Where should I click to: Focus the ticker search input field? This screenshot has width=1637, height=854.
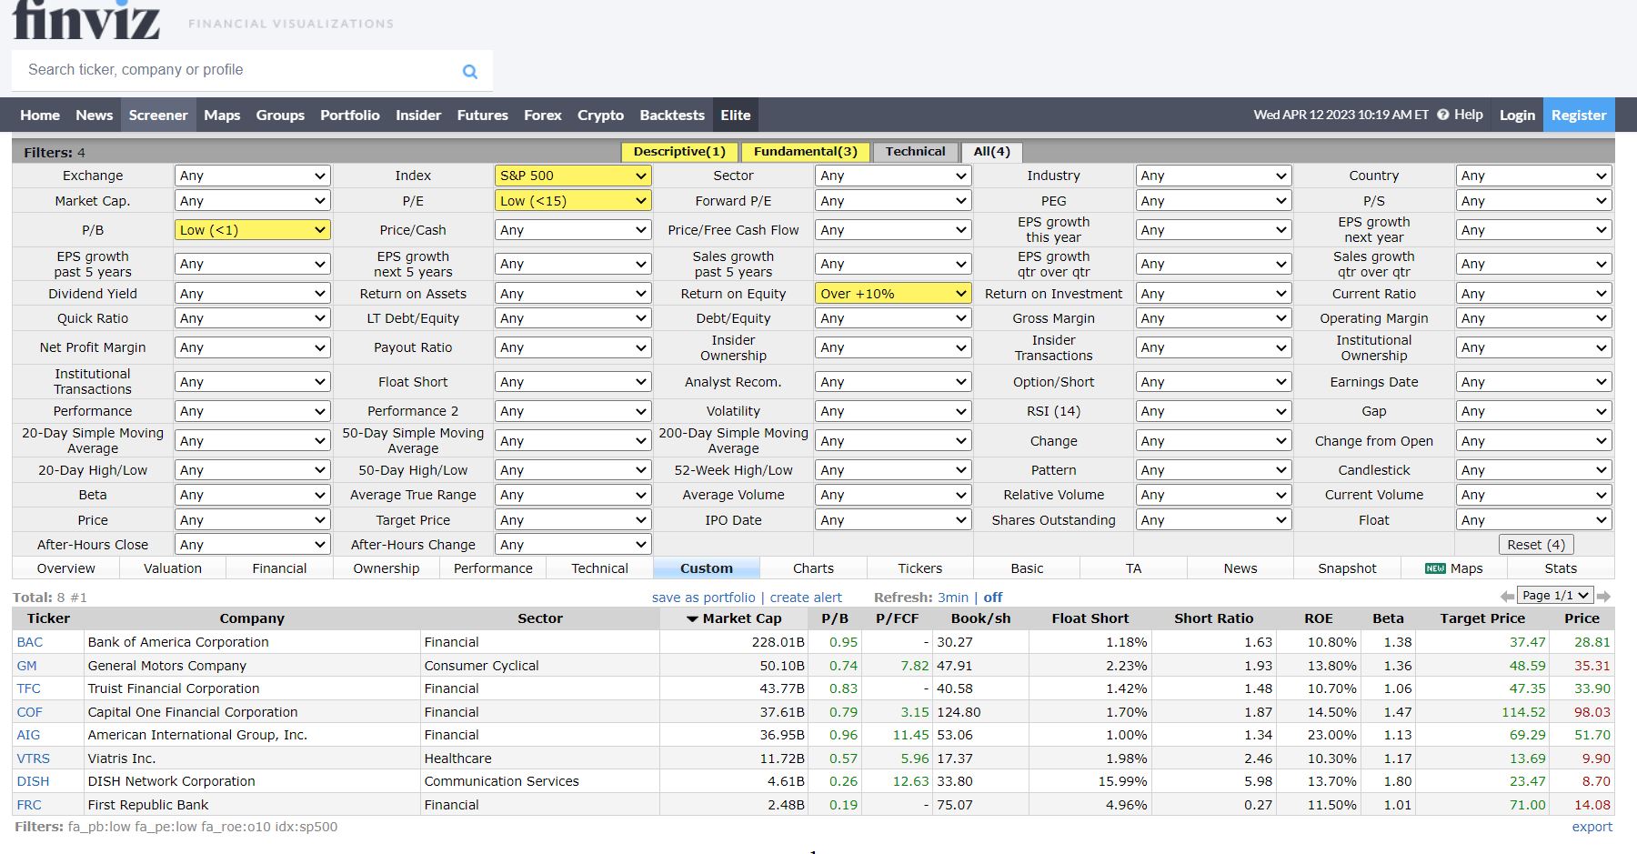(x=241, y=70)
